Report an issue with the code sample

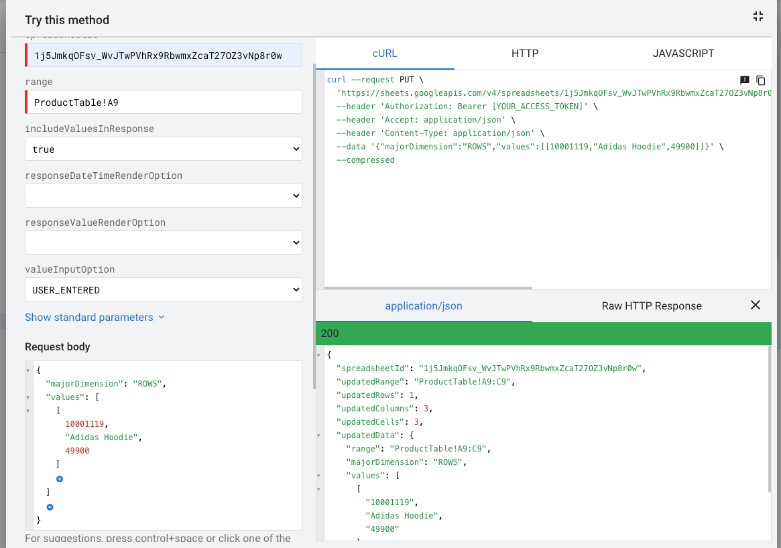(745, 80)
